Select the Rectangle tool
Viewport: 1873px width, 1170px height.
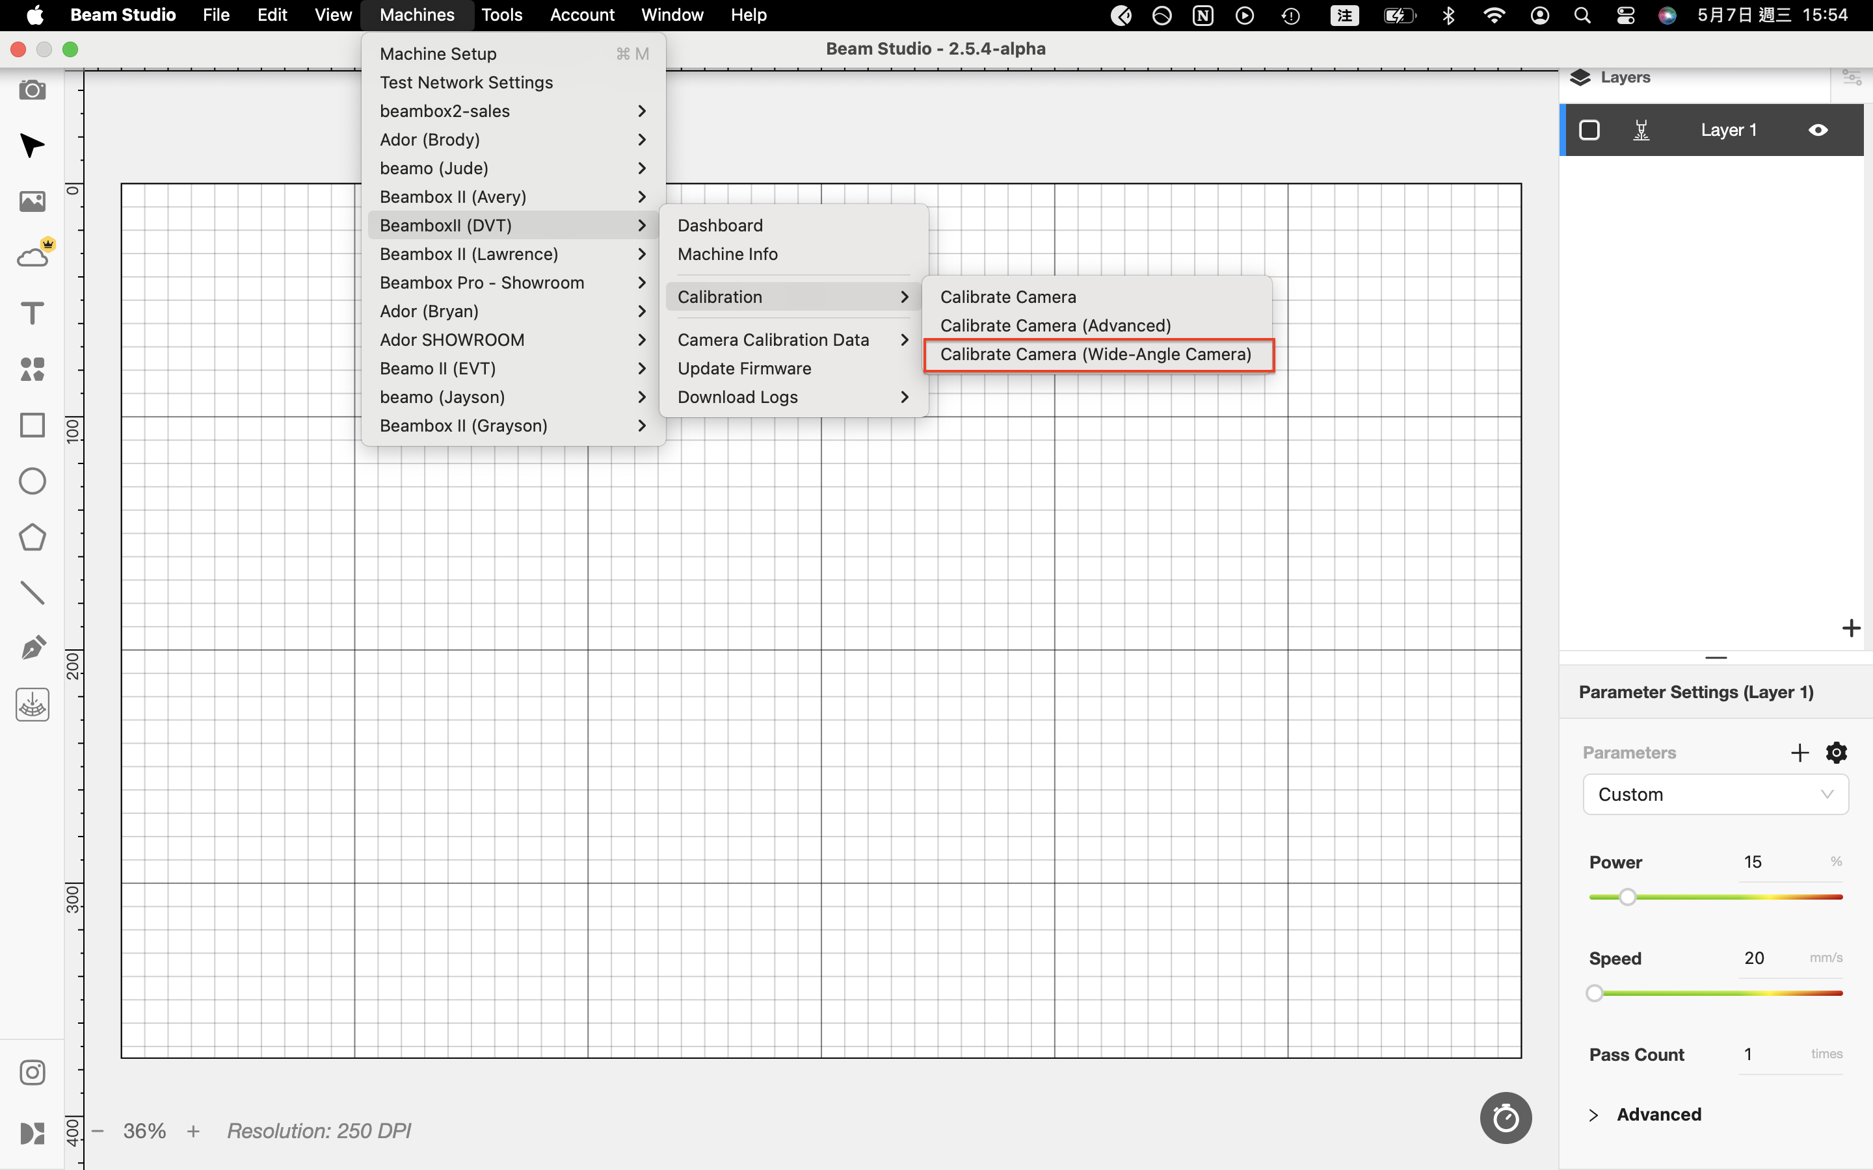[32, 425]
